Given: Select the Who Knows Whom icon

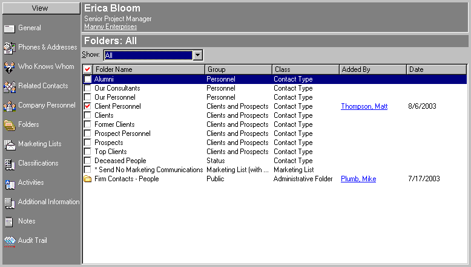Looking at the screenshot, I should [x=9, y=67].
